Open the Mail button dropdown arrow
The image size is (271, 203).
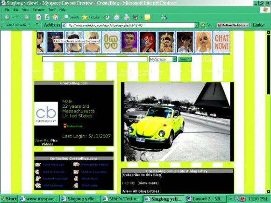pos(121,17)
